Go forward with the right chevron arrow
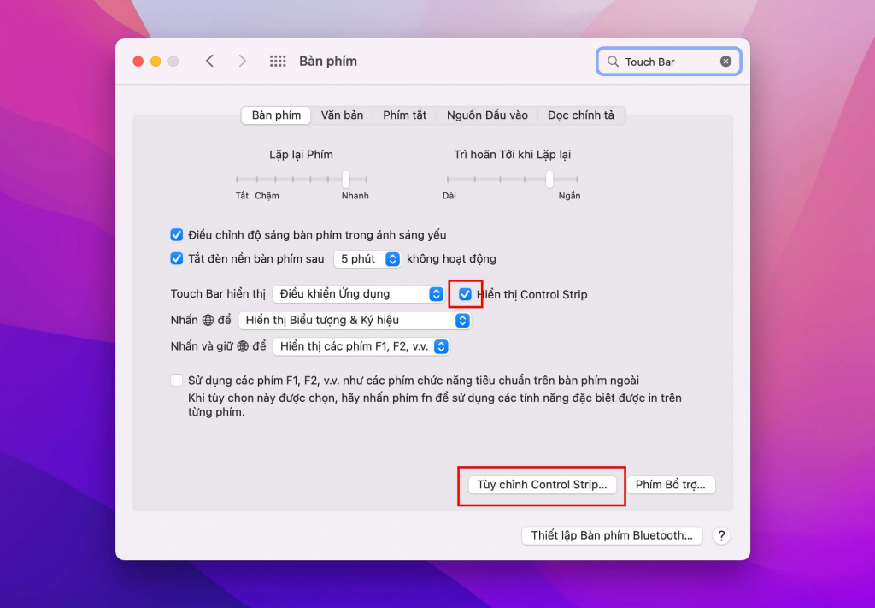Viewport: 875px width, 608px height. (242, 61)
